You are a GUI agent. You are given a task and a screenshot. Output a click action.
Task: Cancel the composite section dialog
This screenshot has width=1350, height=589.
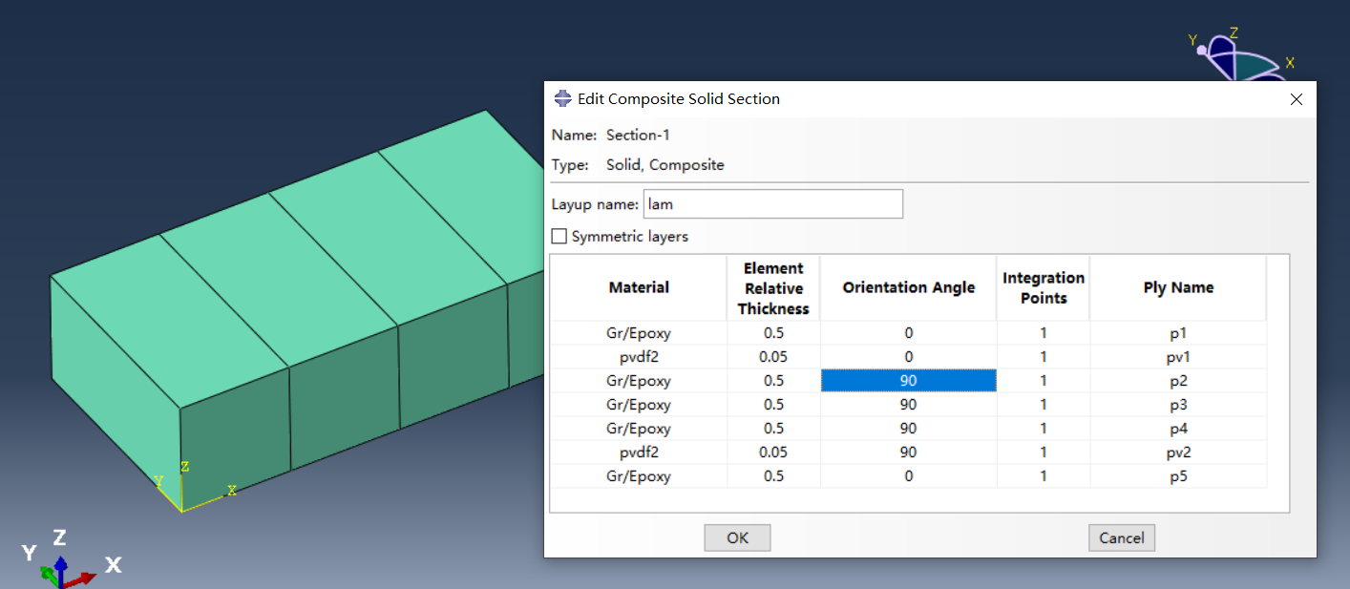coord(1121,537)
